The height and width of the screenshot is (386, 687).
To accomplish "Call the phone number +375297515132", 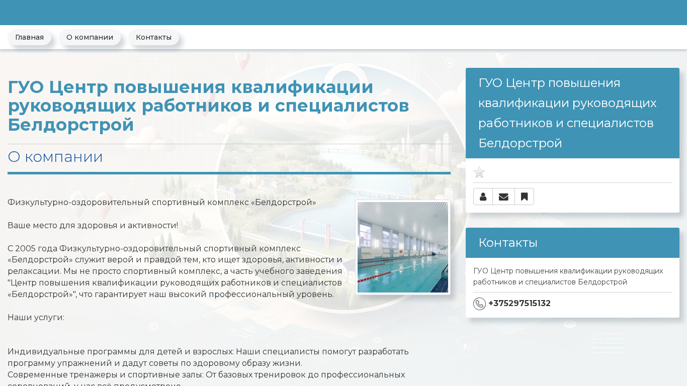I will (x=520, y=304).
